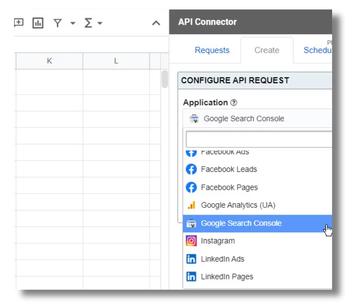
Task: Select column L header
Action: tap(116, 61)
